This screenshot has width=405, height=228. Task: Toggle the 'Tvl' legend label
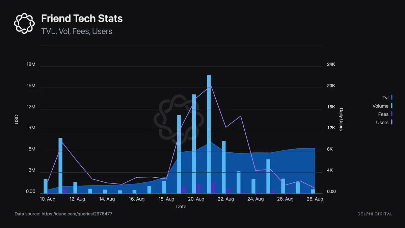pos(385,98)
